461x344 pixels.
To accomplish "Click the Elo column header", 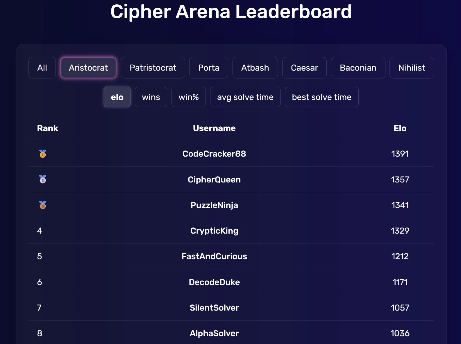I will coord(400,128).
